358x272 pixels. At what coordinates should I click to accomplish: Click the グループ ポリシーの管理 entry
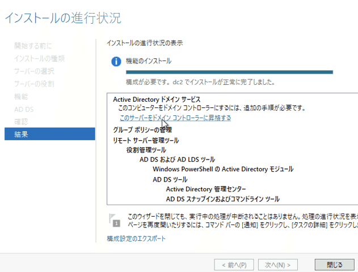142,129
